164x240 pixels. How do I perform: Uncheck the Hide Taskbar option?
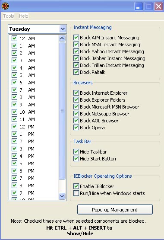pos(76,151)
